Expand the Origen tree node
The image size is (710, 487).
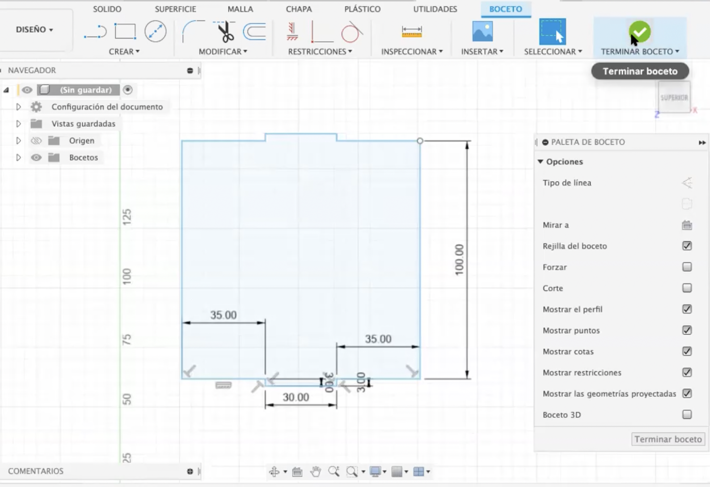coord(18,141)
